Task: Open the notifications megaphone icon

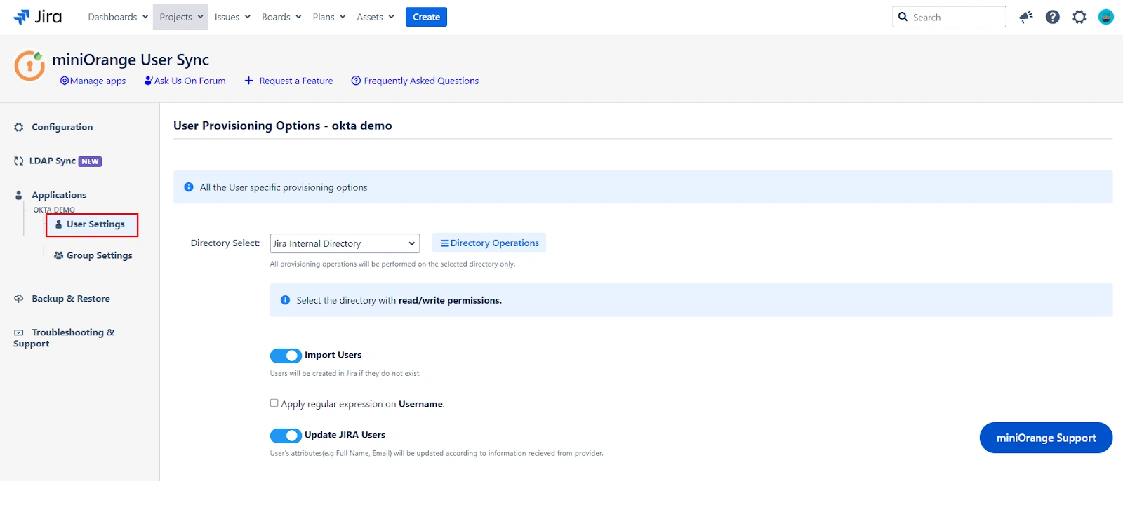Action: point(1026,17)
